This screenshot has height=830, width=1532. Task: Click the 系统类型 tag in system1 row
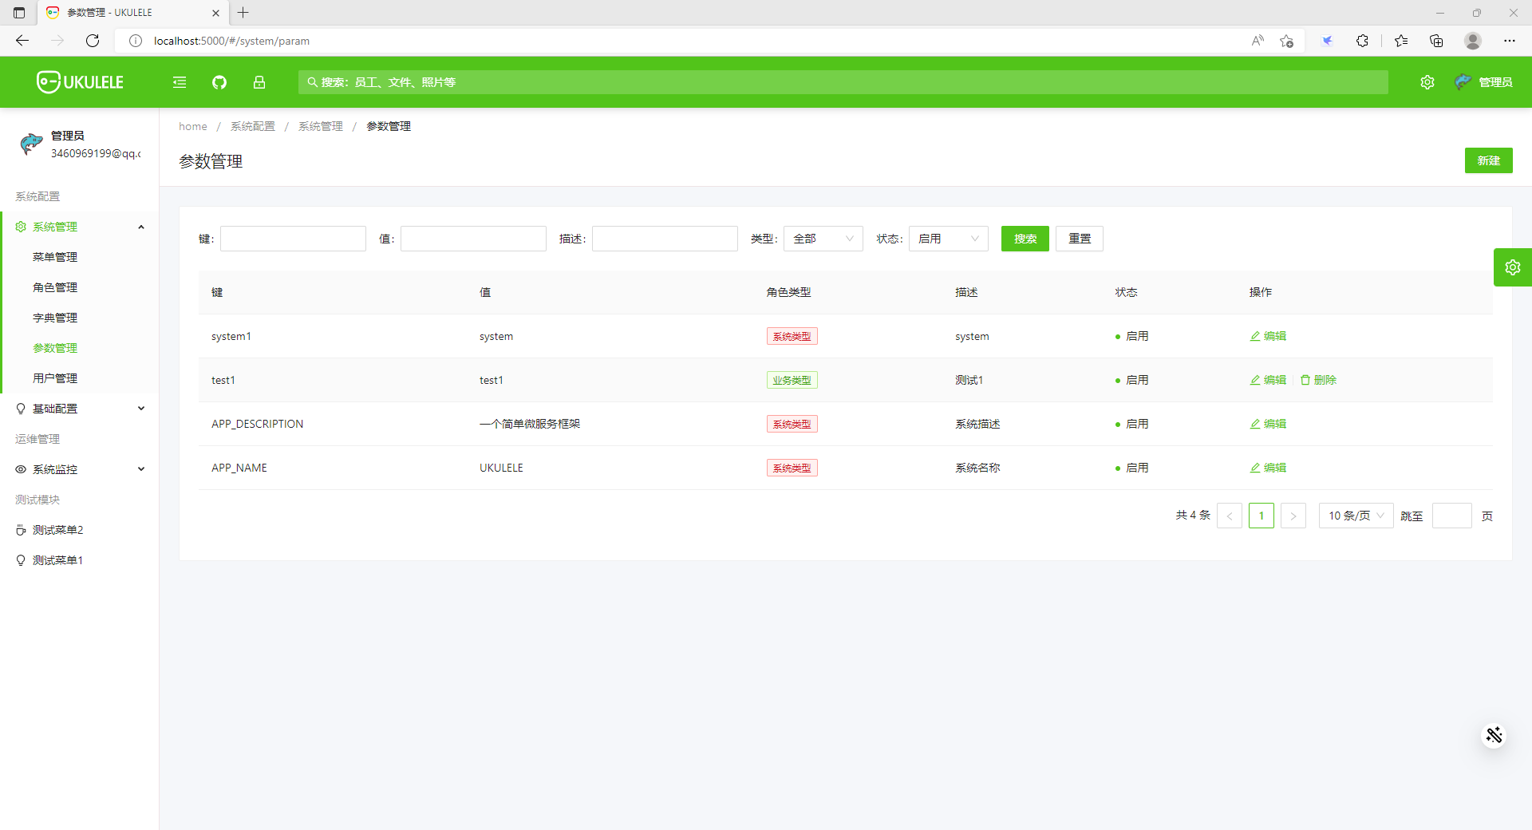792,336
